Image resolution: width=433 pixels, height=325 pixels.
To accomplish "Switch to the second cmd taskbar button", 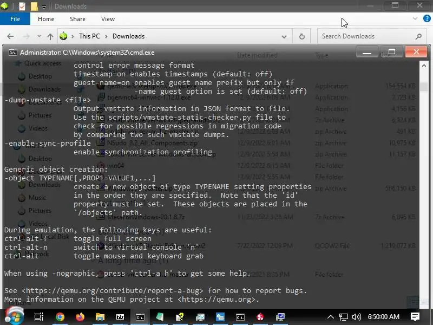I will (x=240, y=317).
